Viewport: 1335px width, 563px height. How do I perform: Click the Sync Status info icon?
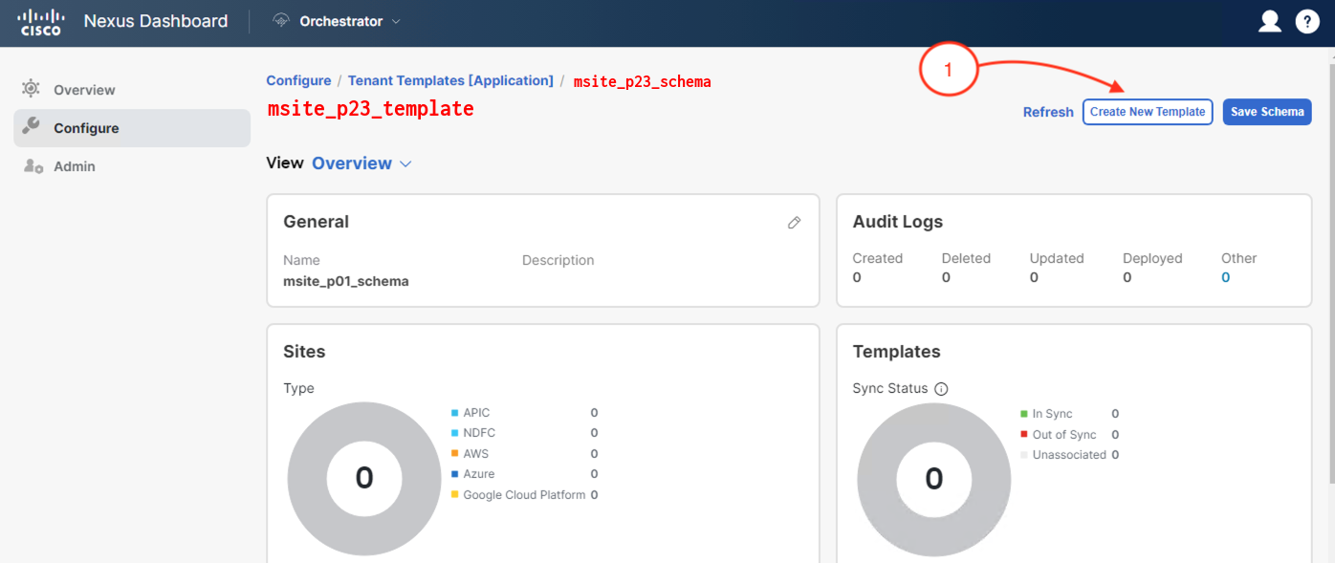point(941,389)
